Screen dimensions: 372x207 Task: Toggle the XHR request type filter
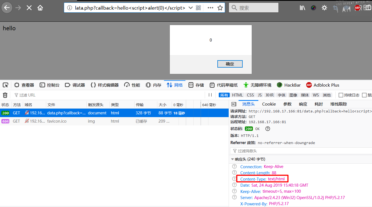coord(270,95)
